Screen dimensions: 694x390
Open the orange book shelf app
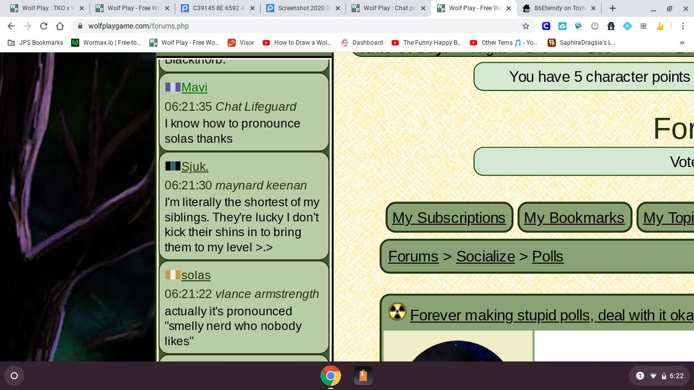363,375
